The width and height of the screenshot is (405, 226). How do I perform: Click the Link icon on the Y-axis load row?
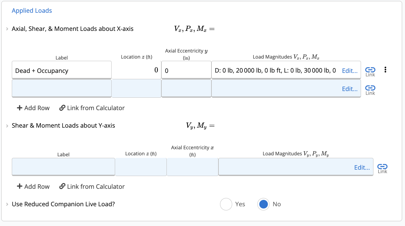(382, 167)
